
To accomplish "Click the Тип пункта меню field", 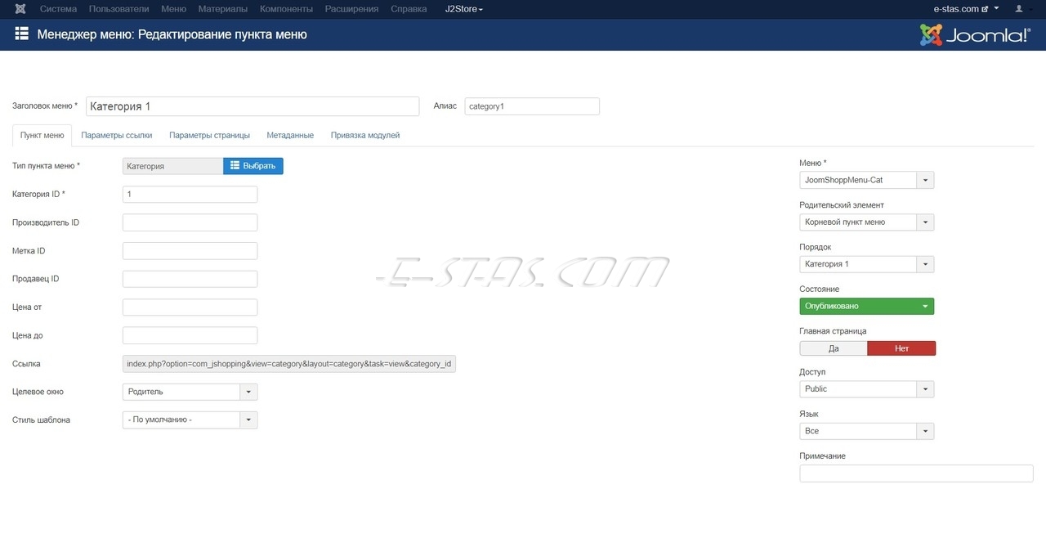I will [173, 166].
